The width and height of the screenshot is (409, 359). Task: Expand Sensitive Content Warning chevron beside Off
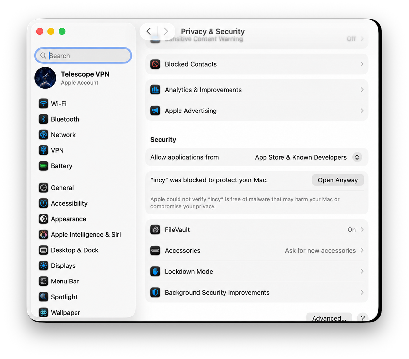tap(362, 39)
